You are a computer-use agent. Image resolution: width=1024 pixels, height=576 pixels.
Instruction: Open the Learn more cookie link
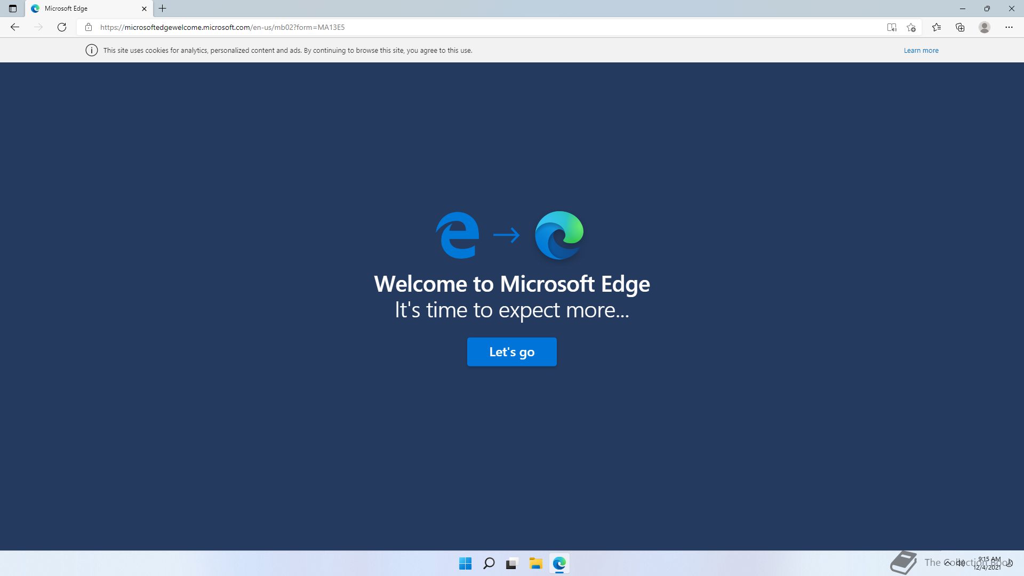921,51
